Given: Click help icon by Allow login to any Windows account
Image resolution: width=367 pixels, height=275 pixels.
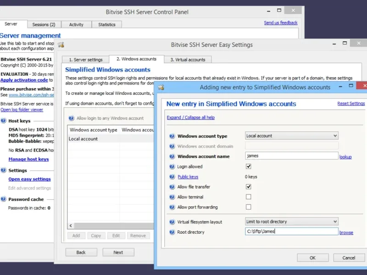Looking at the screenshot, I should [71, 118].
